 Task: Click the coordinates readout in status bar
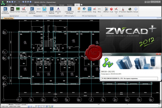(x=14, y=107)
